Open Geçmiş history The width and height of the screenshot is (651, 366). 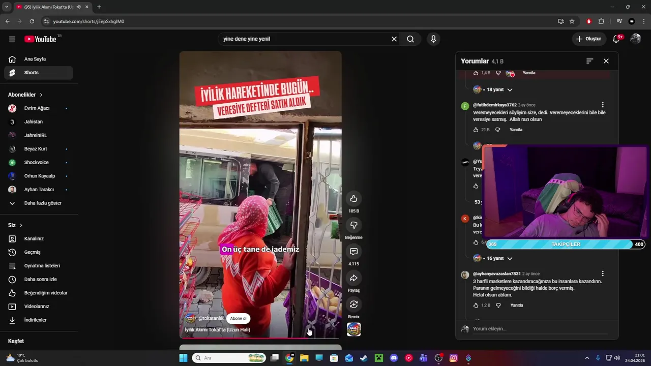39,252
